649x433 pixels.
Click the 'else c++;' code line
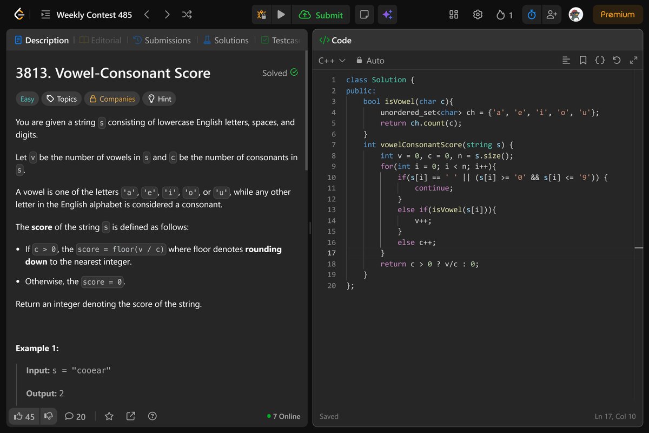(416, 242)
